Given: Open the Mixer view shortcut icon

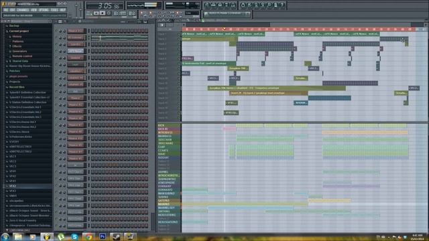Looking at the screenshot, I should click(233, 5).
